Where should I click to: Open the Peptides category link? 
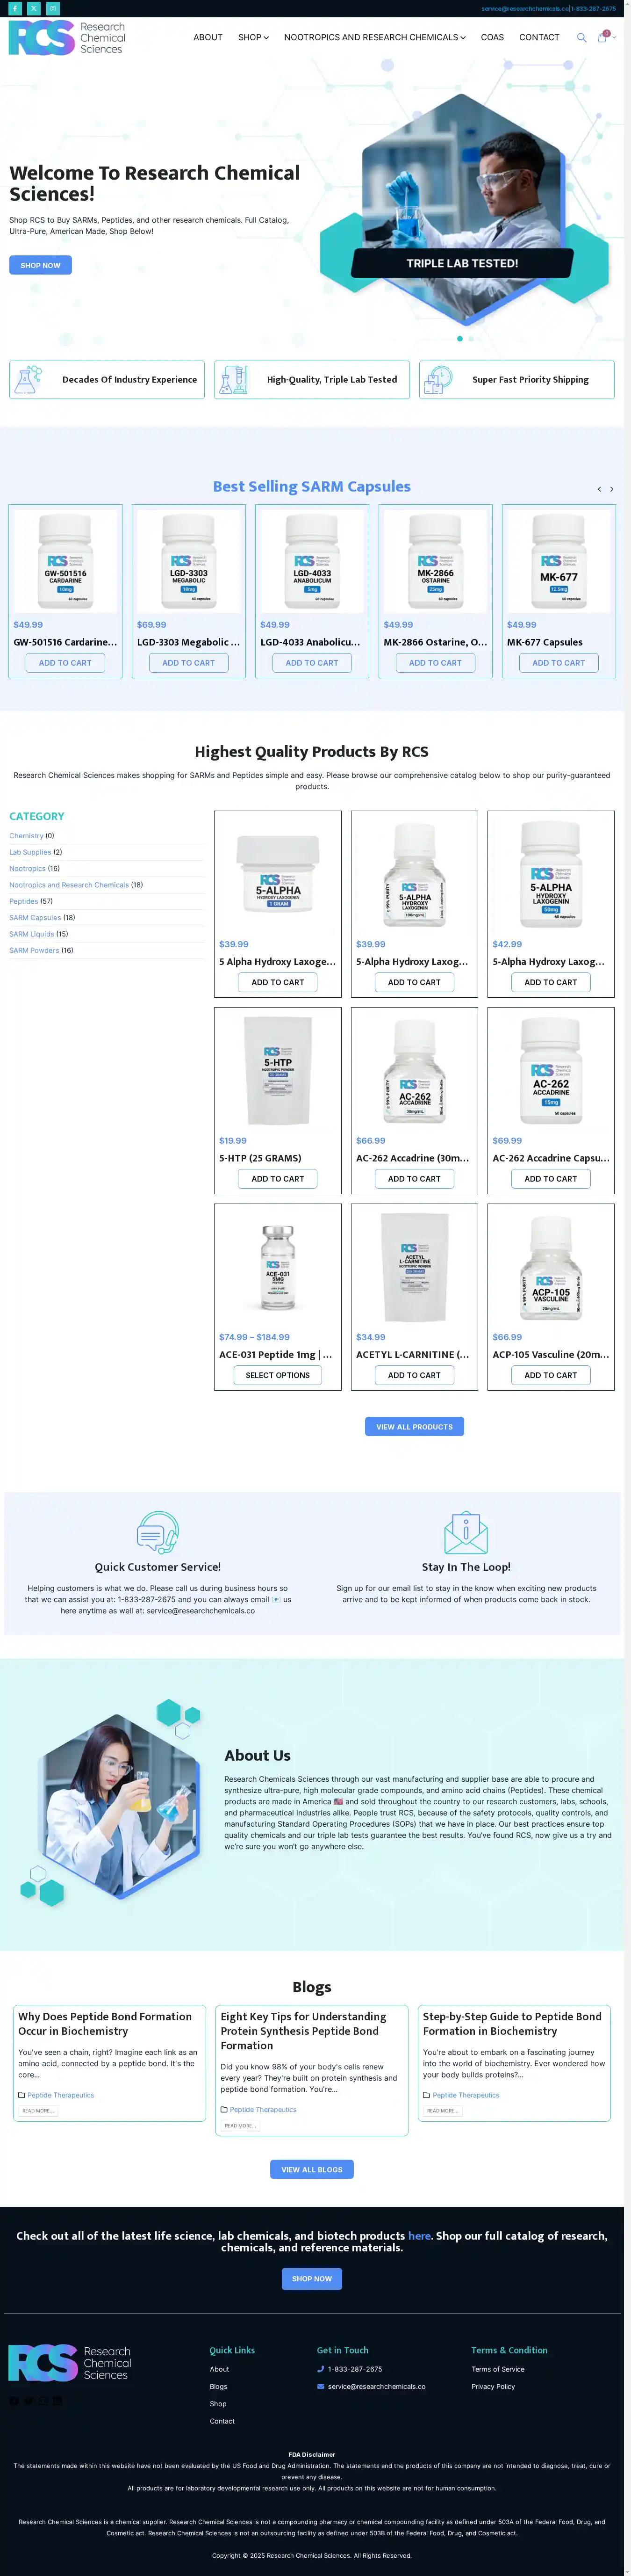click(24, 901)
